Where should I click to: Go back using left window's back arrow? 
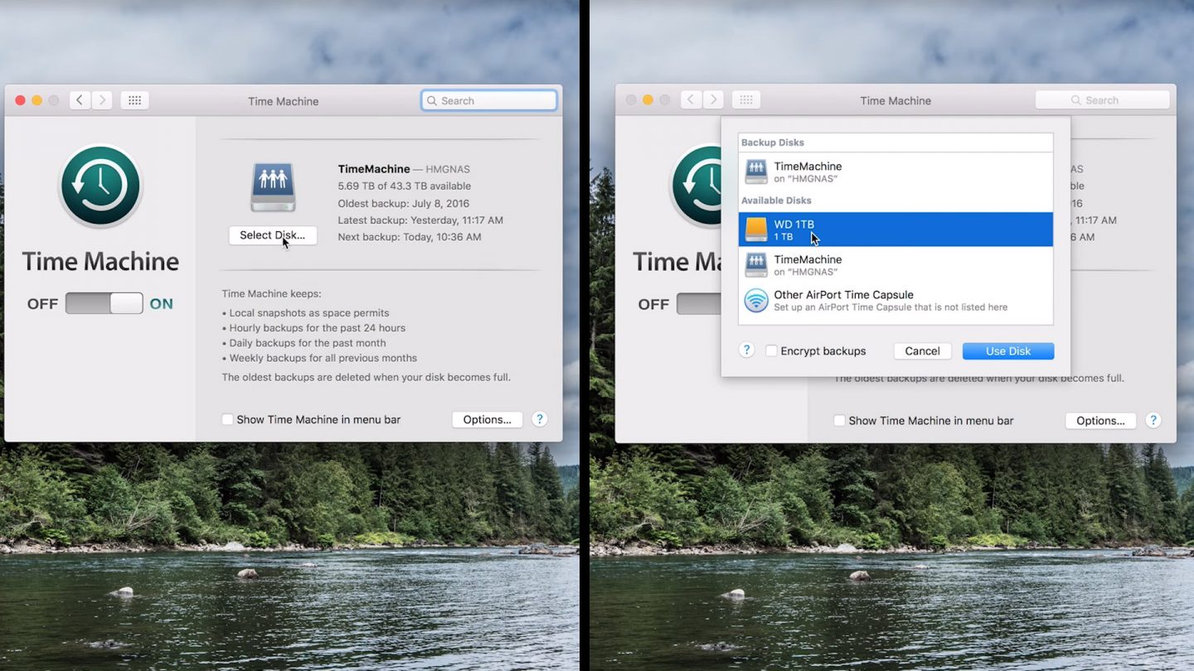80,100
